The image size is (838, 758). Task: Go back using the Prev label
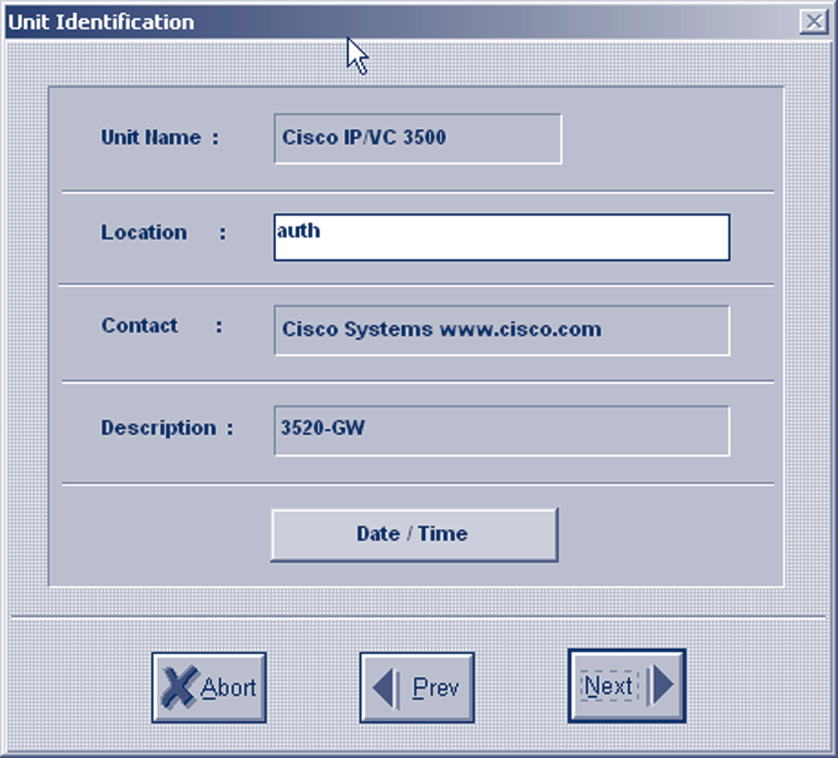pyautogui.click(x=435, y=688)
